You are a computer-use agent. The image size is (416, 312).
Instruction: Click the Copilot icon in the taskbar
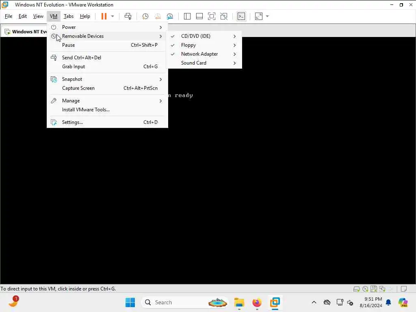[403, 302]
